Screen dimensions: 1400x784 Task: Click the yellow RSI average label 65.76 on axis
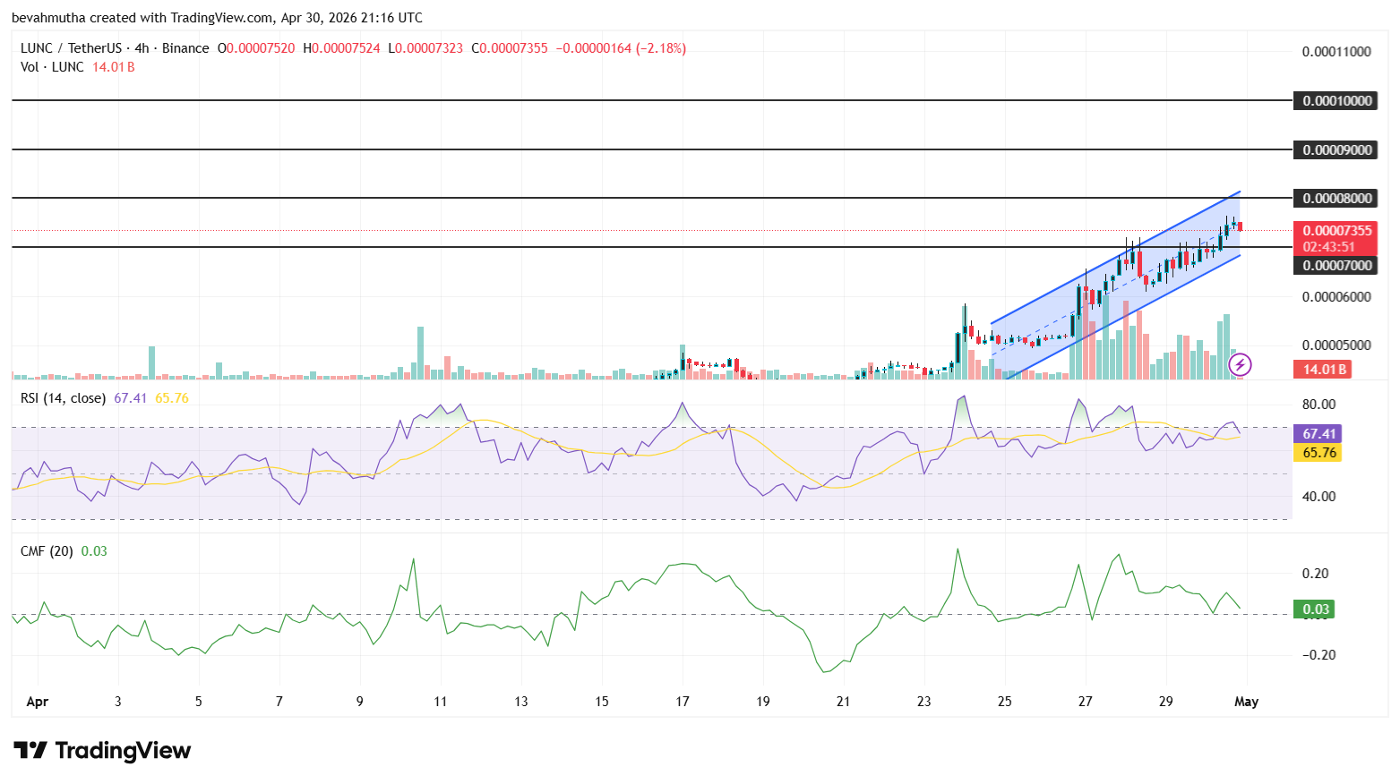[1318, 453]
